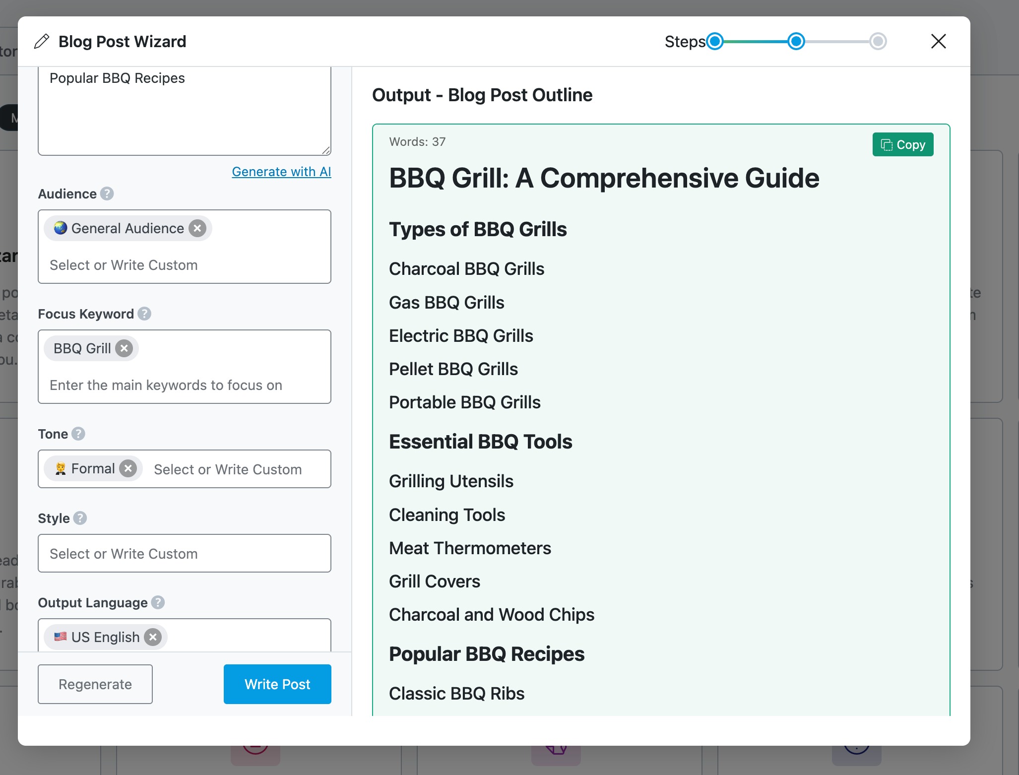Image resolution: width=1019 pixels, height=775 pixels.
Task: Click the Tone help question icon
Action: click(x=78, y=434)
